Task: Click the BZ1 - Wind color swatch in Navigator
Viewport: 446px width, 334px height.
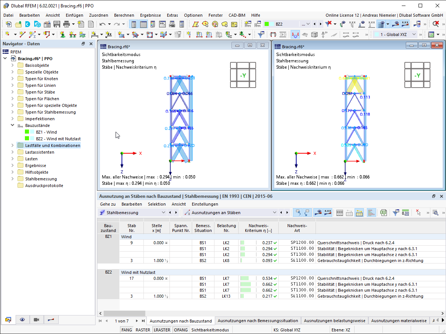Action: coord(27,132)
